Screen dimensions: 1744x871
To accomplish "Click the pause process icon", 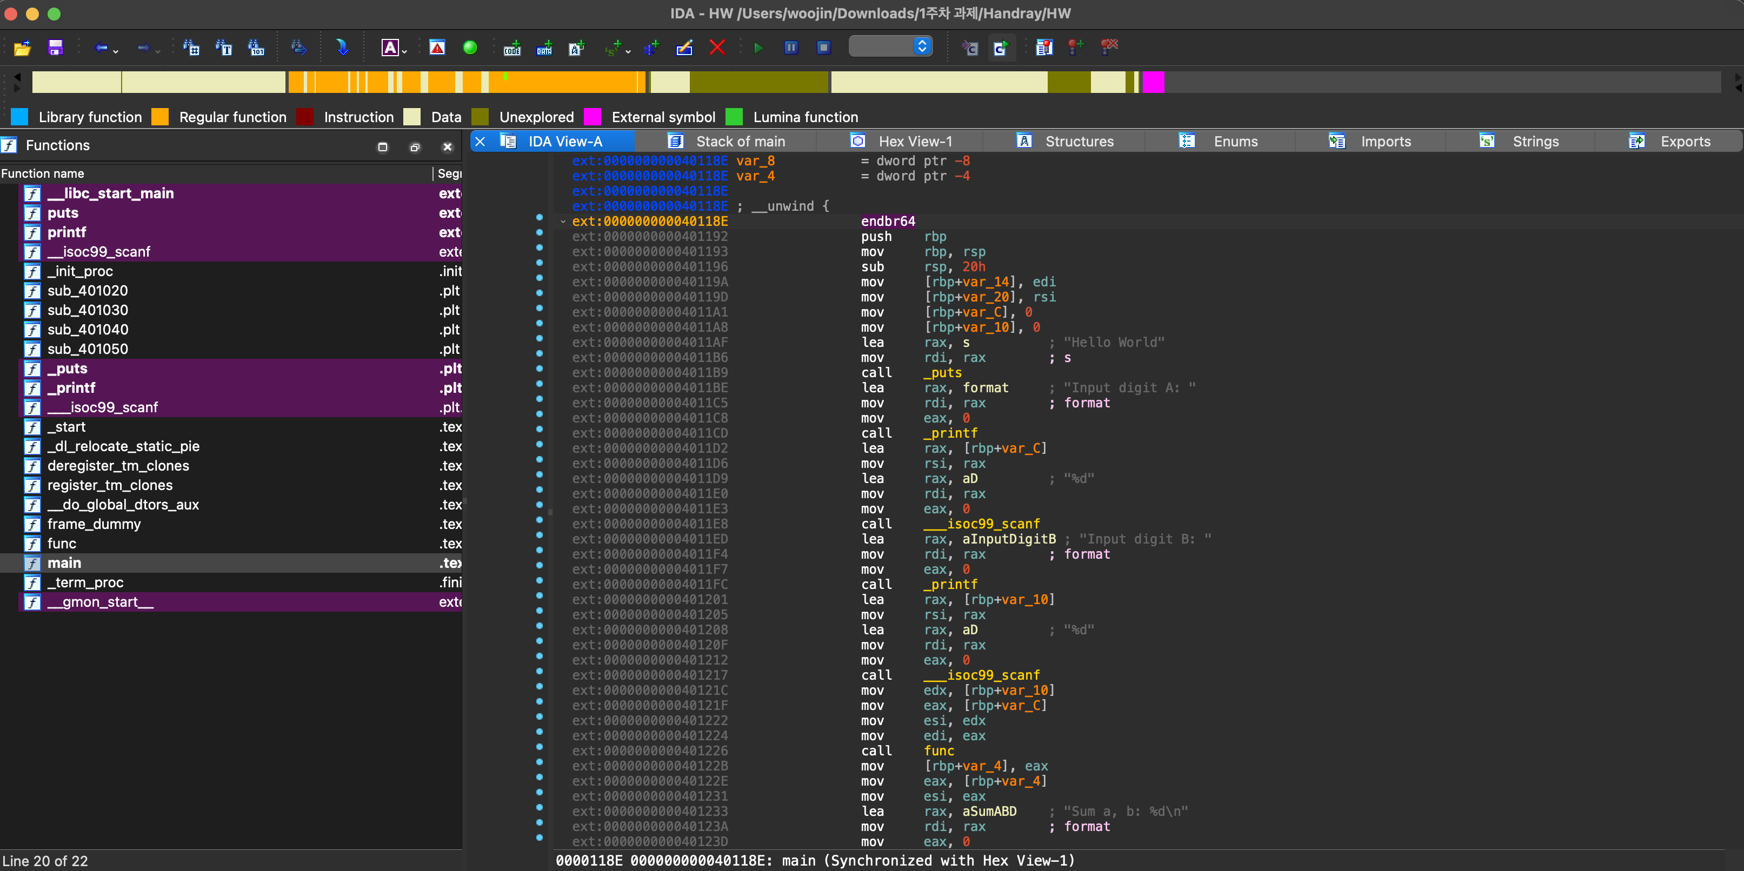I will [x=791, y=48].
